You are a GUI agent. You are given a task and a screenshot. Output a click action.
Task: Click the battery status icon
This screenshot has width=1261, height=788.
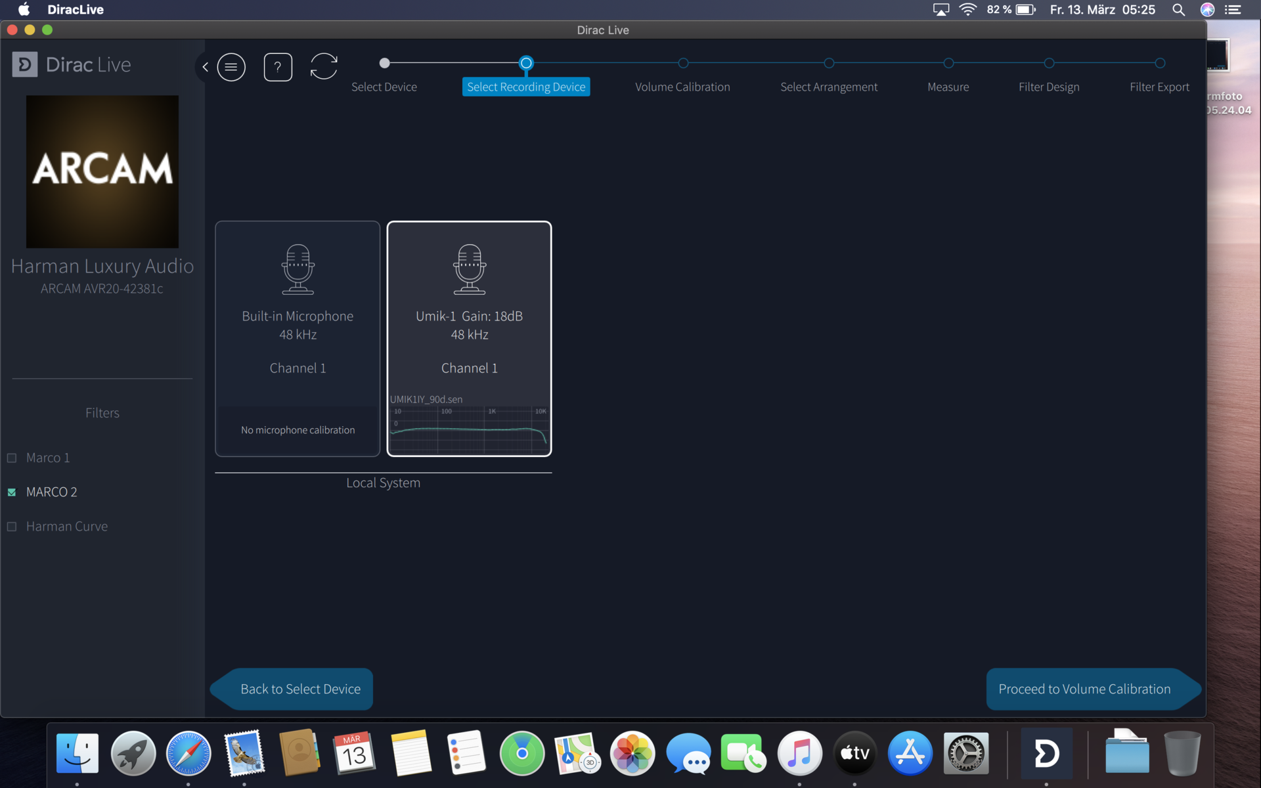pos(1026,9)
